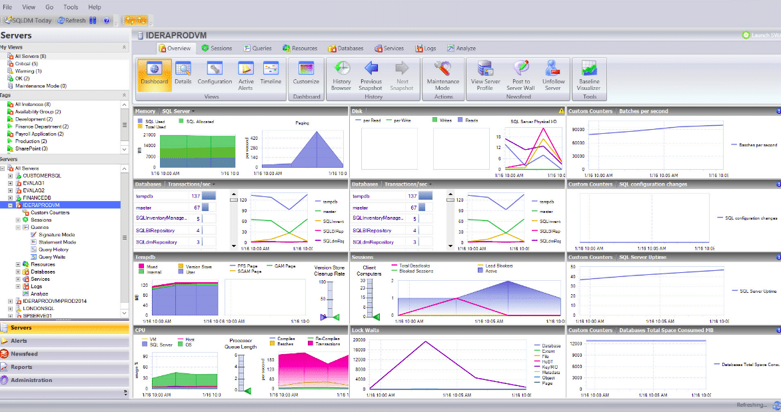Switch to the Databases tab
Image resolution: width=781 pixels, height=412 pixels.
[x=346, y=49]
